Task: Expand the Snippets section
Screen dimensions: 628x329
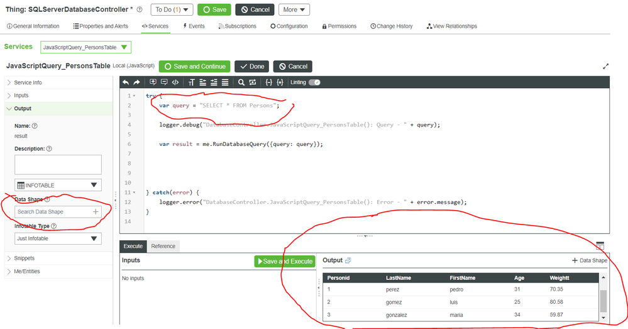Action: (x=58, y=258)
